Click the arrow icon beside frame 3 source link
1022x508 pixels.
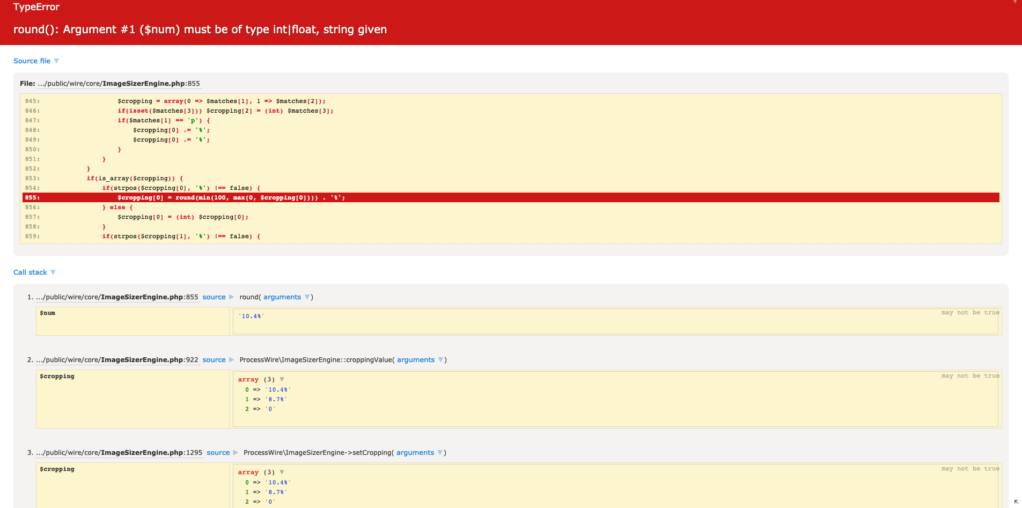(235, 452)
